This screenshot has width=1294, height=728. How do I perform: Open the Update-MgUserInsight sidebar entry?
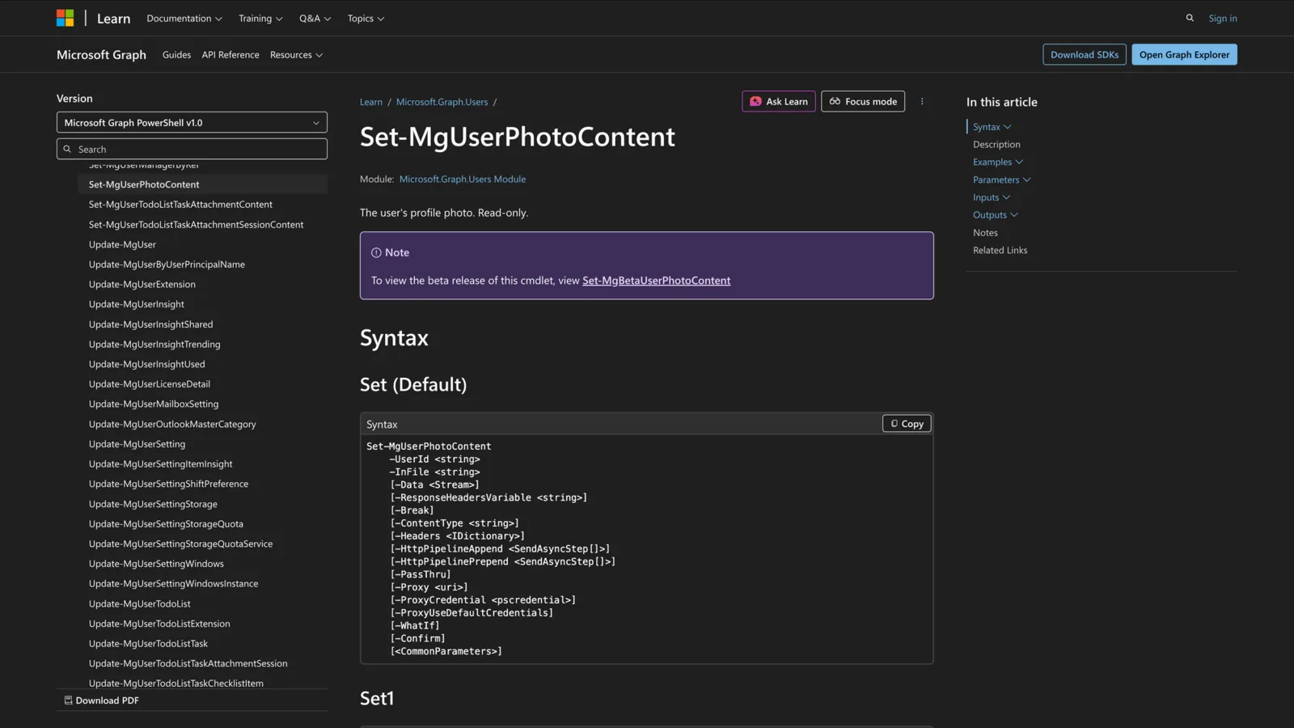point(137,304)
